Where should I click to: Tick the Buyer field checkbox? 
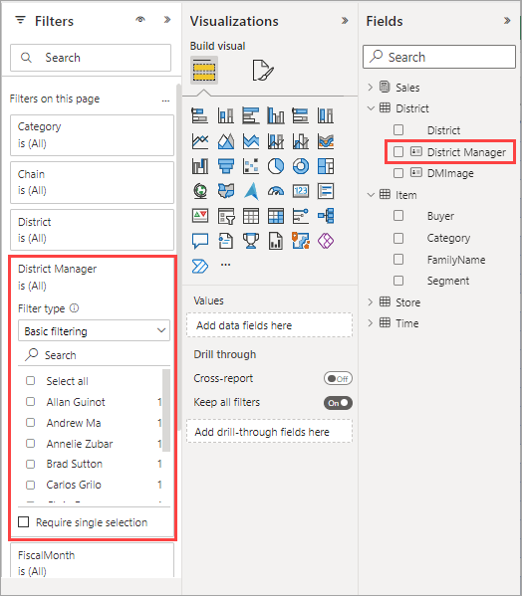(x=398, y=216)
